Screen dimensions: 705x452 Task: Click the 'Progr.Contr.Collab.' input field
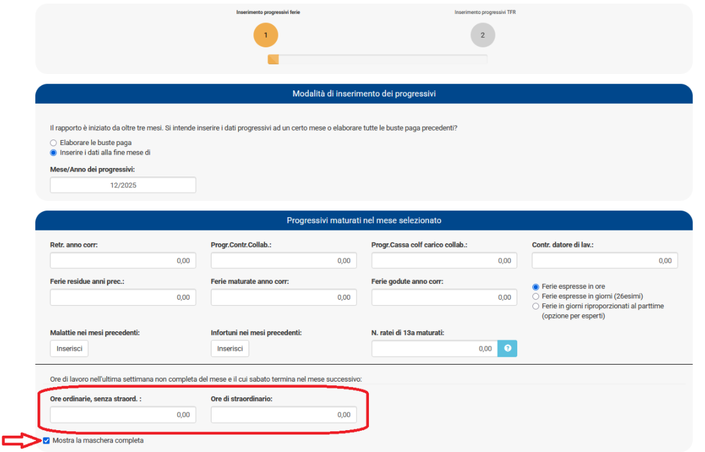coord(283,260)
